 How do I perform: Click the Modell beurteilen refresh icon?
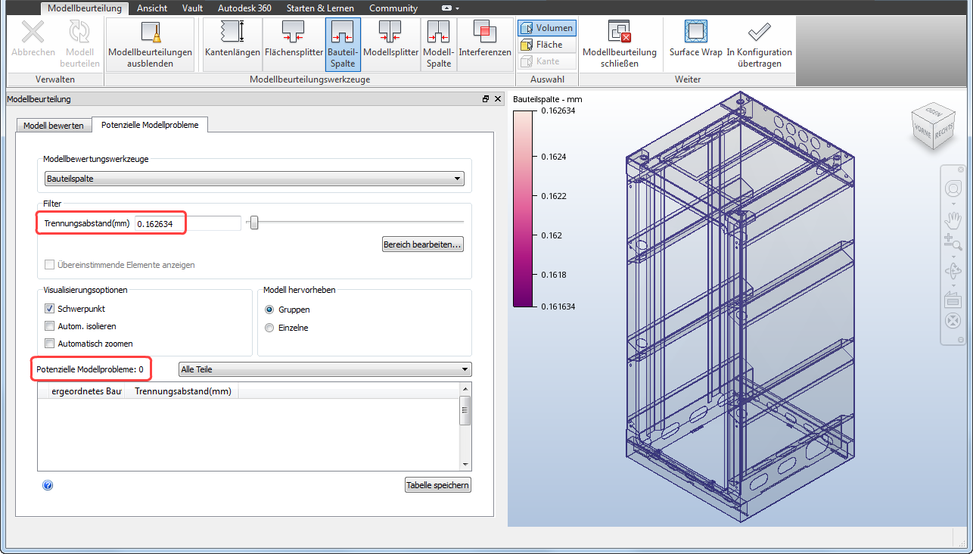79,33
